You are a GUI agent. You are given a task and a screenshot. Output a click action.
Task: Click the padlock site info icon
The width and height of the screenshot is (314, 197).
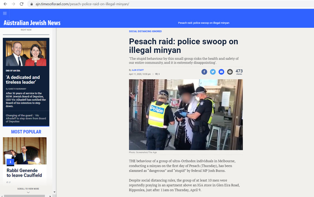[31, 4]
